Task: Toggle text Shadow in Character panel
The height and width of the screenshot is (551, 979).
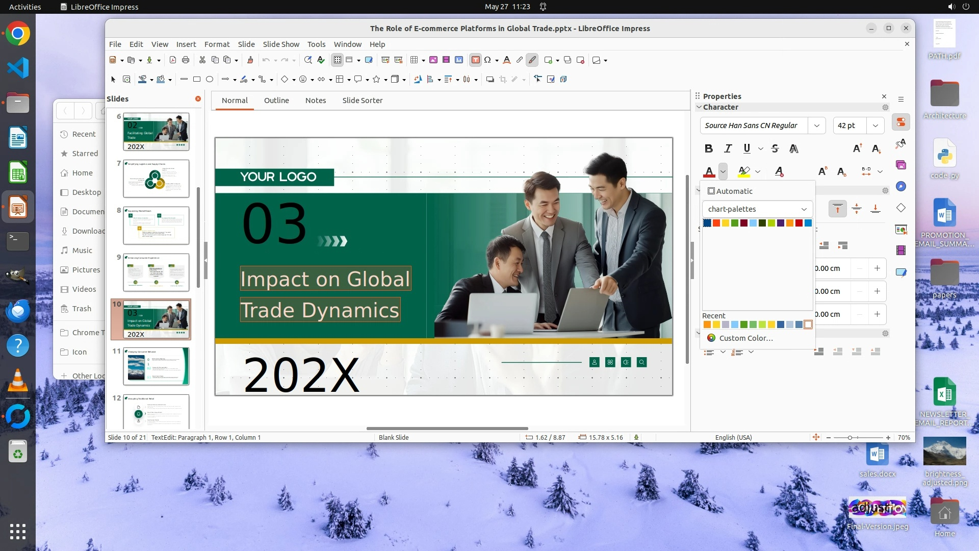Action: (x=793, y=148)
